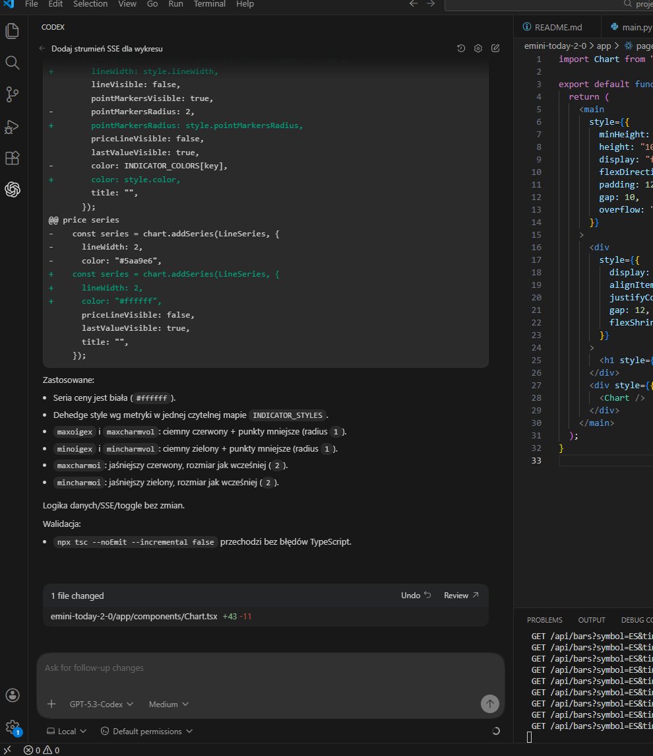Screen dimensions: 653x756
Task: Click the app folder in breadcrumb
Action: [604, 46]
